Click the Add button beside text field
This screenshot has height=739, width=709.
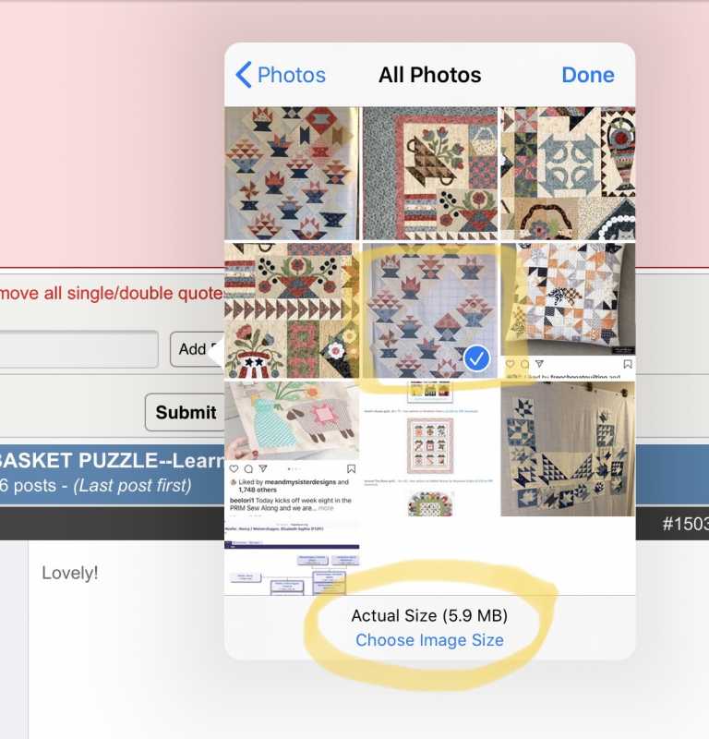tap(197, 349)
